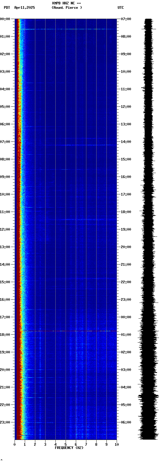This screenshot has height=463, width=161.
Task: Click the '06:00' PDT time label
Action: coord(5,124)
